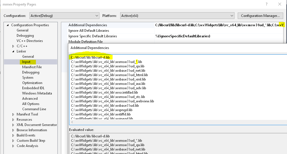The width and height of the screenshot is (287, 154).
Task: Open the Linker Debugging page
Action: click(x=31, y=72)
